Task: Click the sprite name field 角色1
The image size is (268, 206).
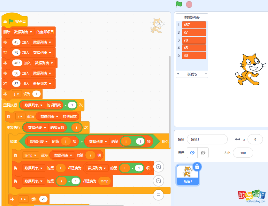Action: [207, 139]
